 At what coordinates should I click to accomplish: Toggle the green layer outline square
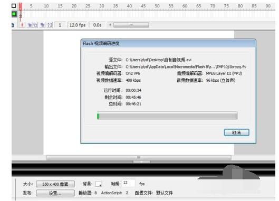14,14
